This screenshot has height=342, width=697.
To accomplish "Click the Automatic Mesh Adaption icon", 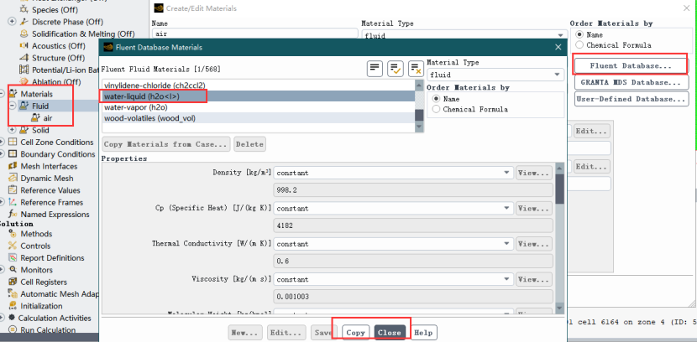I will click(x=13, y=293).
